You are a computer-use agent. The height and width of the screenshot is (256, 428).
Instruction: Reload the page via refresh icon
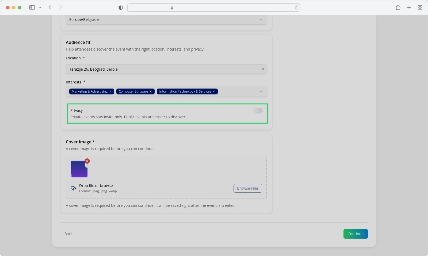(296, 8)
